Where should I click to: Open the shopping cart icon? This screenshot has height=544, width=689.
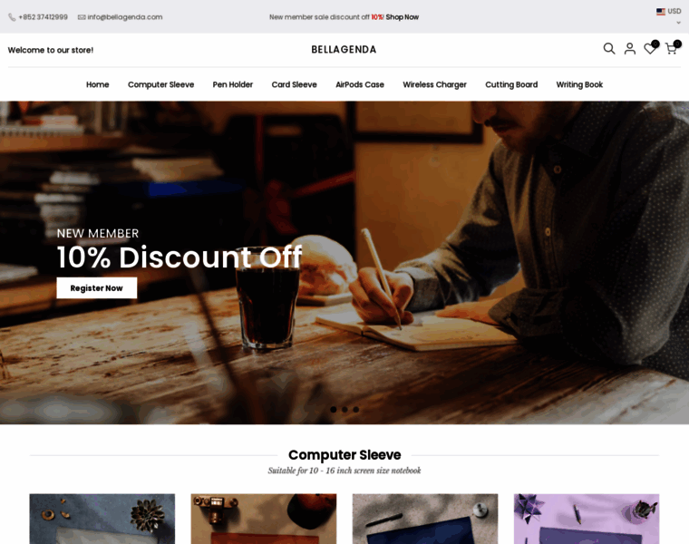pos(671,48)
